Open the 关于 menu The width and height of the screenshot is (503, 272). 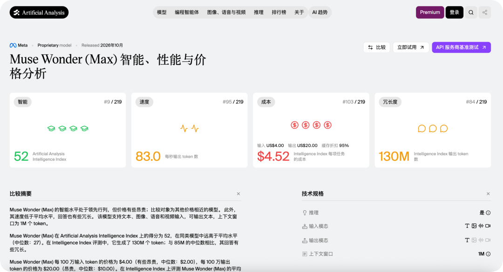(299, 13)
